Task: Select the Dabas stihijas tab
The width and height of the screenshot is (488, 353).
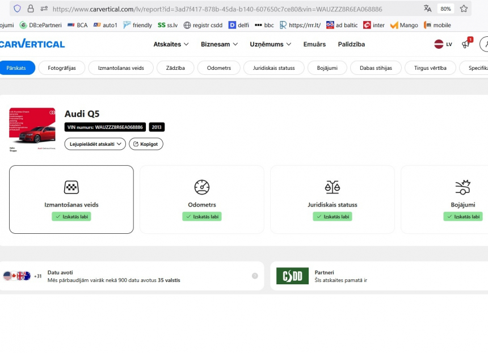Action: tap(376, 68)
